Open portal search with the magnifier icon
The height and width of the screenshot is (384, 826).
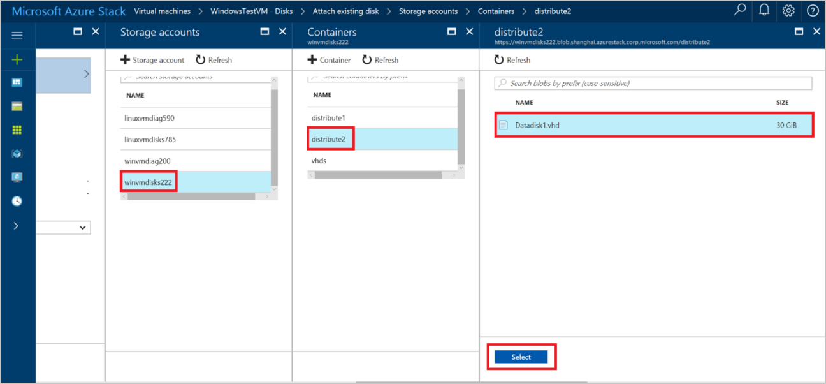tap(740, 11)
